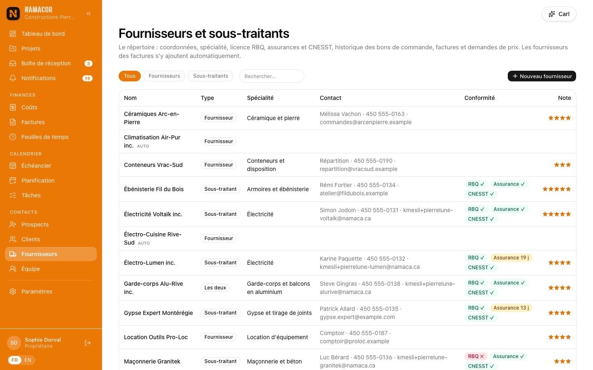Open the Céramiques Arc-en-Pierre supplier row

pos(348,118)
